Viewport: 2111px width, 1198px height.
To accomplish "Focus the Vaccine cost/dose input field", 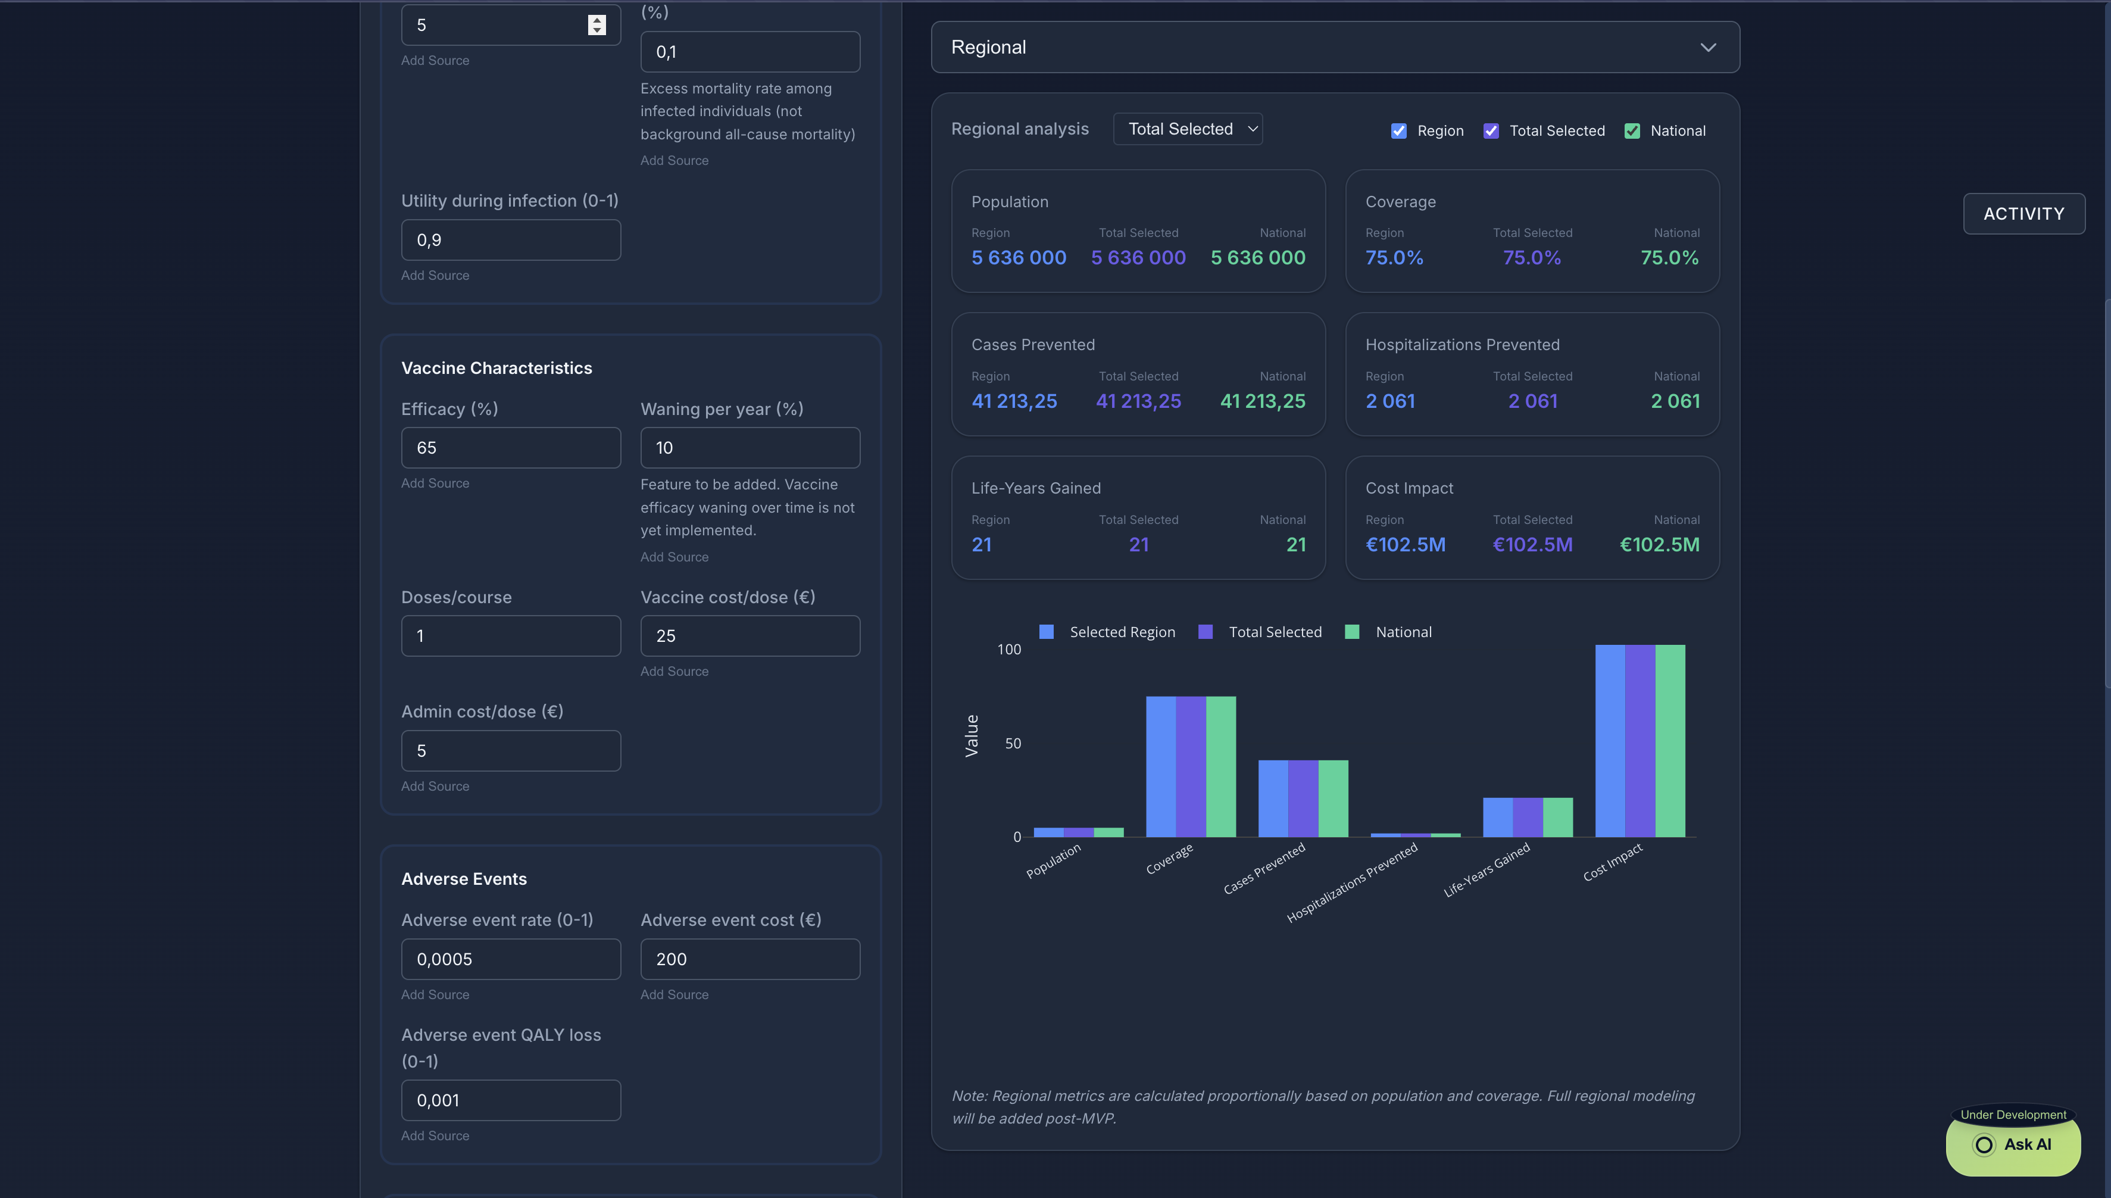I will 750,636.
